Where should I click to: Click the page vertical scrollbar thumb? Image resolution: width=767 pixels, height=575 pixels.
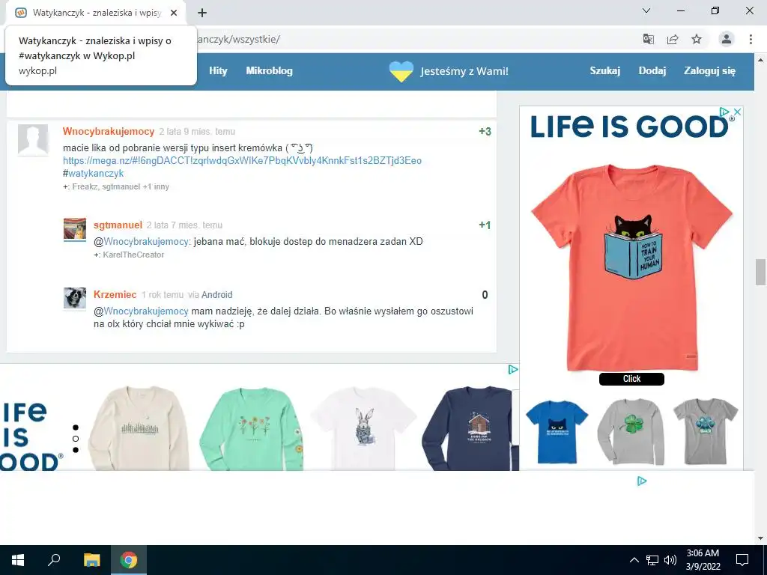click(x=760, y=272)
